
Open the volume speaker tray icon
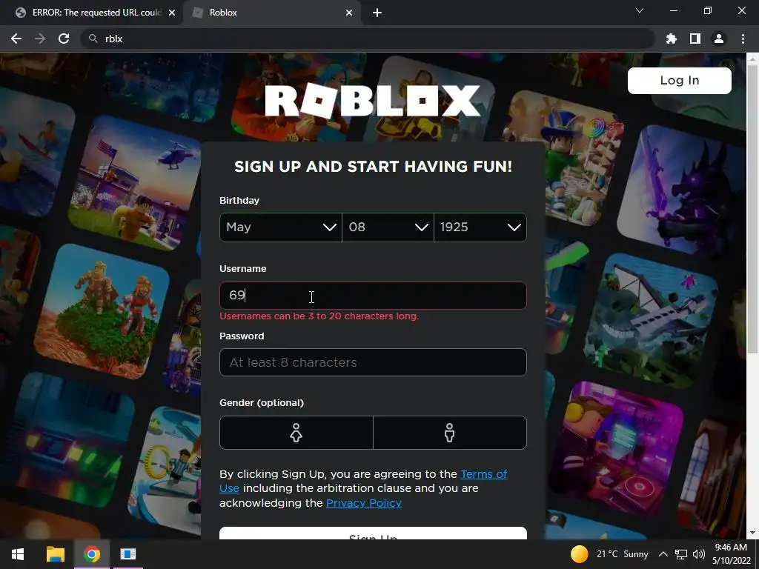698,554
